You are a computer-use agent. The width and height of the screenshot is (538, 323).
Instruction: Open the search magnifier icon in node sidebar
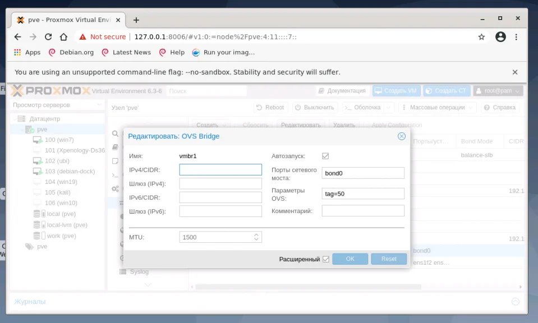click(114, 134)
